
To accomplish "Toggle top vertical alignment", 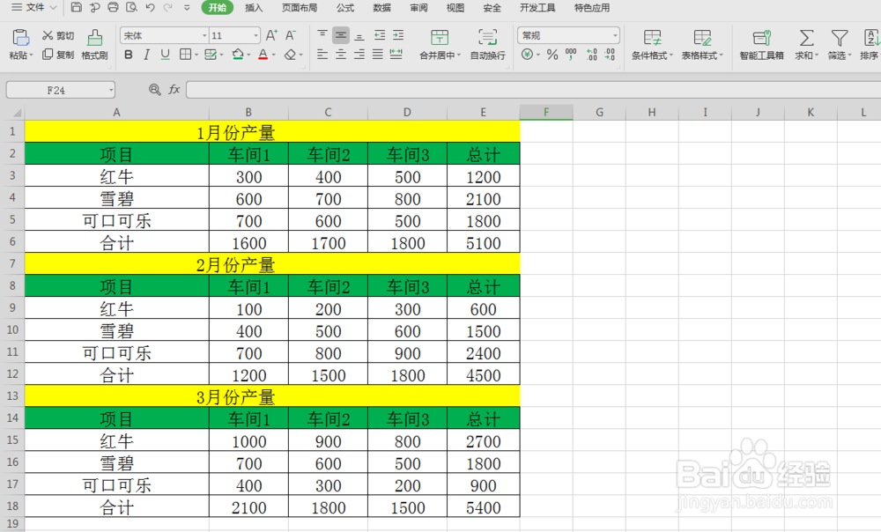I will [x=322, y=35].
